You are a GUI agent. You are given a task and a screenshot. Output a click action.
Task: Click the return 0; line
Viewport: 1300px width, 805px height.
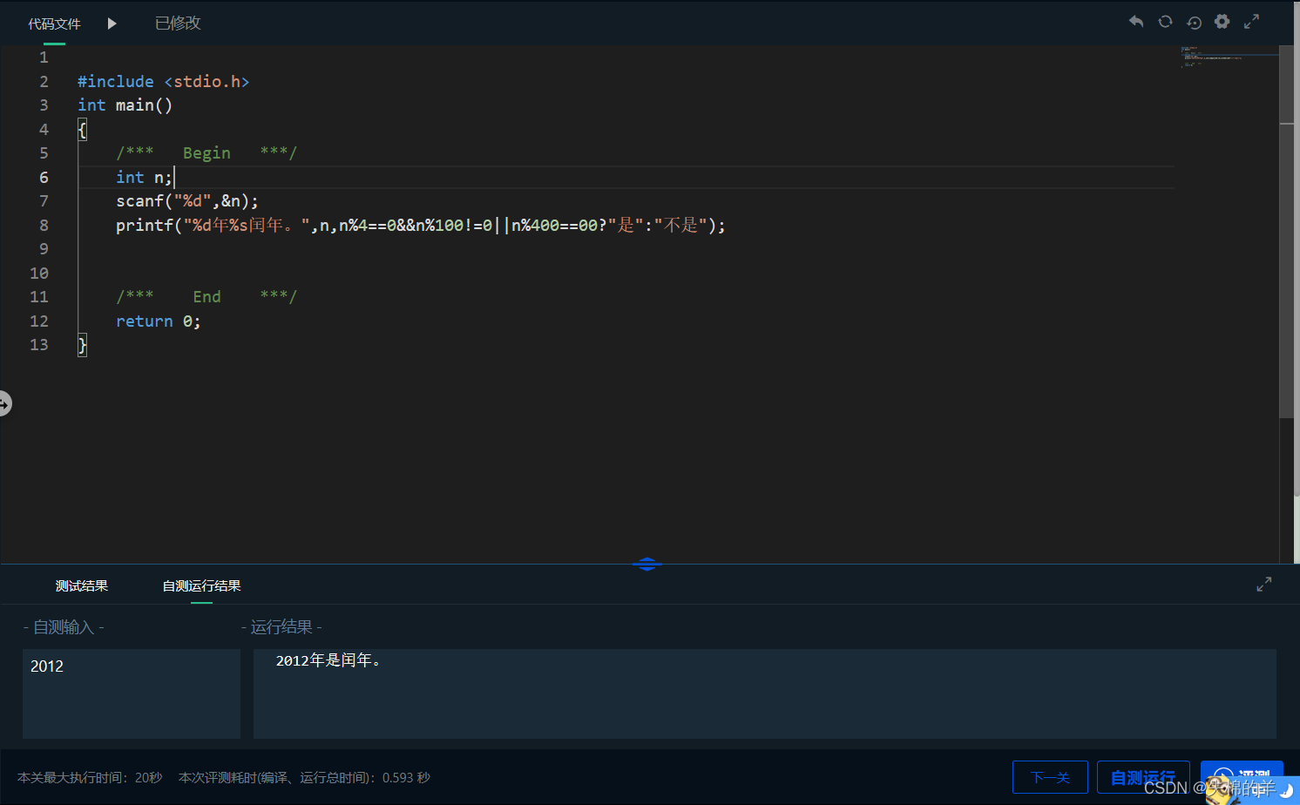click(x=159, y=321)
